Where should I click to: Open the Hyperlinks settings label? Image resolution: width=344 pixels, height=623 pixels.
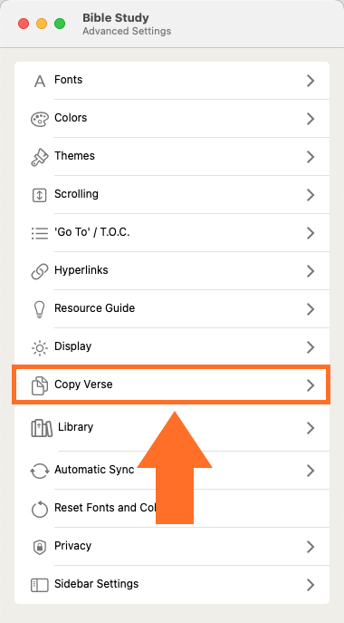[x=81, y=270]
